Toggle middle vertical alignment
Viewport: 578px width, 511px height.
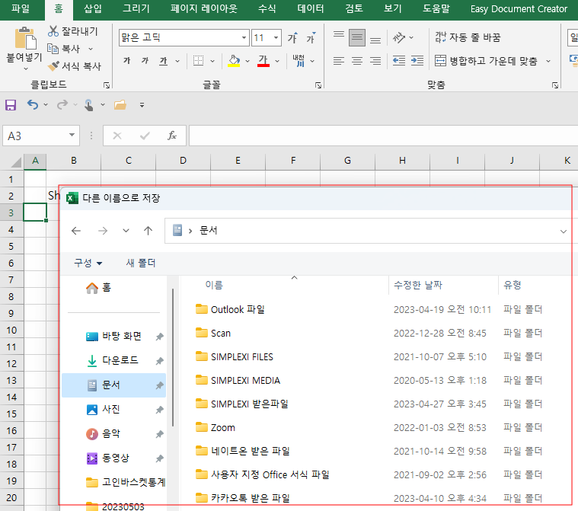pyautogui.click(x=357, y=37)
